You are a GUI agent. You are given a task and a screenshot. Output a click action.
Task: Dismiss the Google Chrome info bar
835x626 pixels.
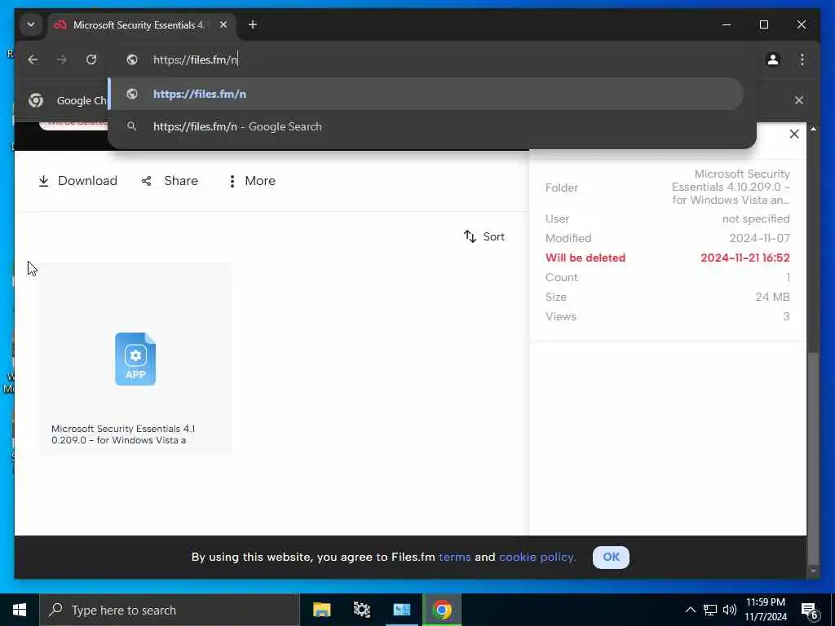(799, 100)
